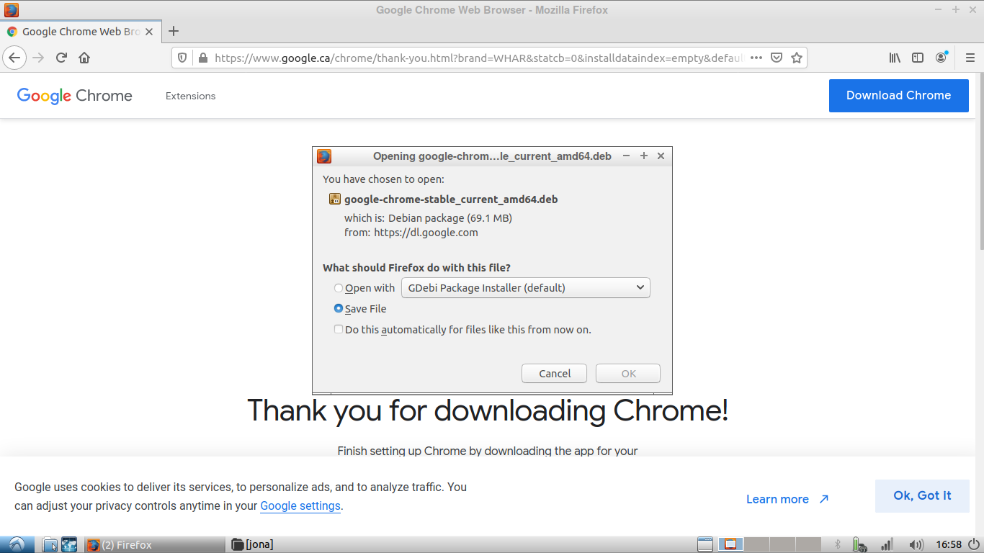The height and width of the screenshot is (553, 984).
Task: Go to the Firefox home page
Action: pos(84,58)
